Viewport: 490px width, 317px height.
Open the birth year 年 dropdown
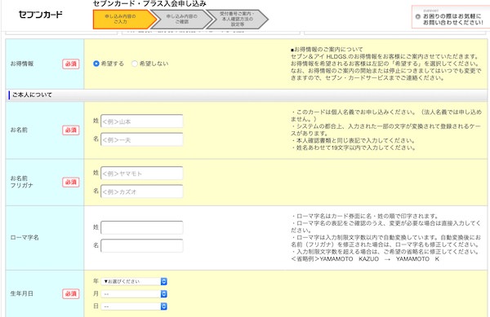(134, 281)
